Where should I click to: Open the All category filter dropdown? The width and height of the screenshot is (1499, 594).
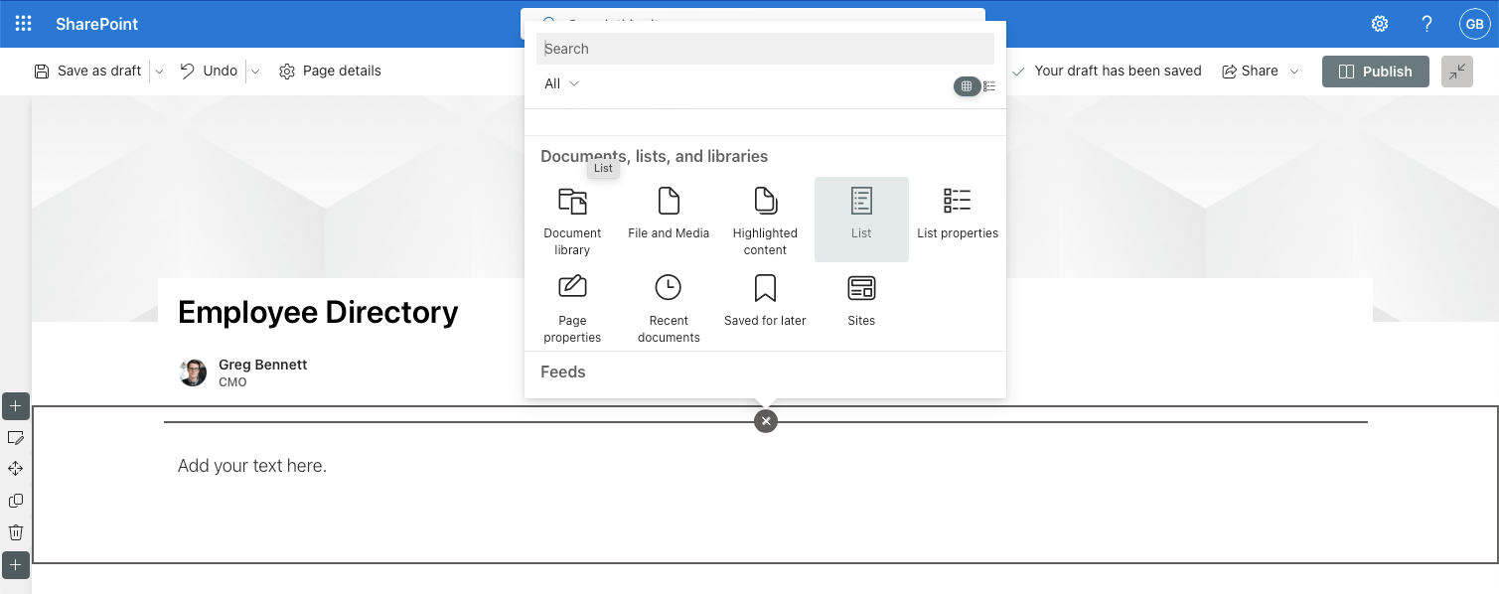(560, 83)
